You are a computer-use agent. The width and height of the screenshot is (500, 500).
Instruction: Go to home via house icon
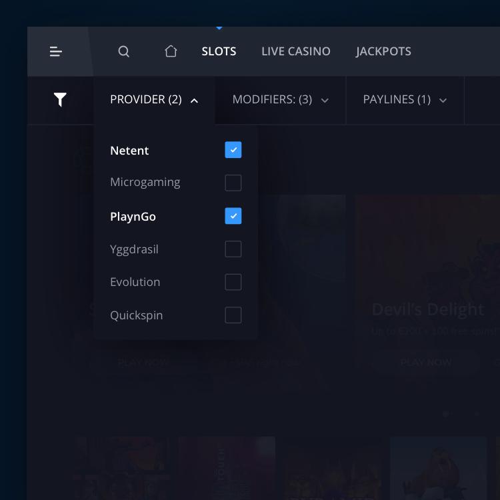pos(171,51)
